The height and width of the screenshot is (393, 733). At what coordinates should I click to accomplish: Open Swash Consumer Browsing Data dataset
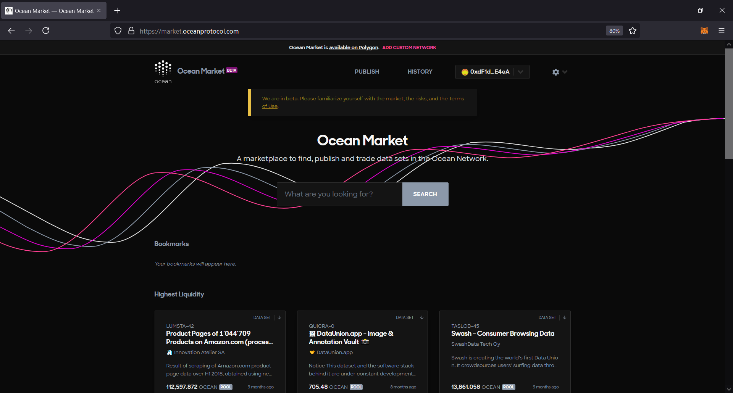[503, 333]
